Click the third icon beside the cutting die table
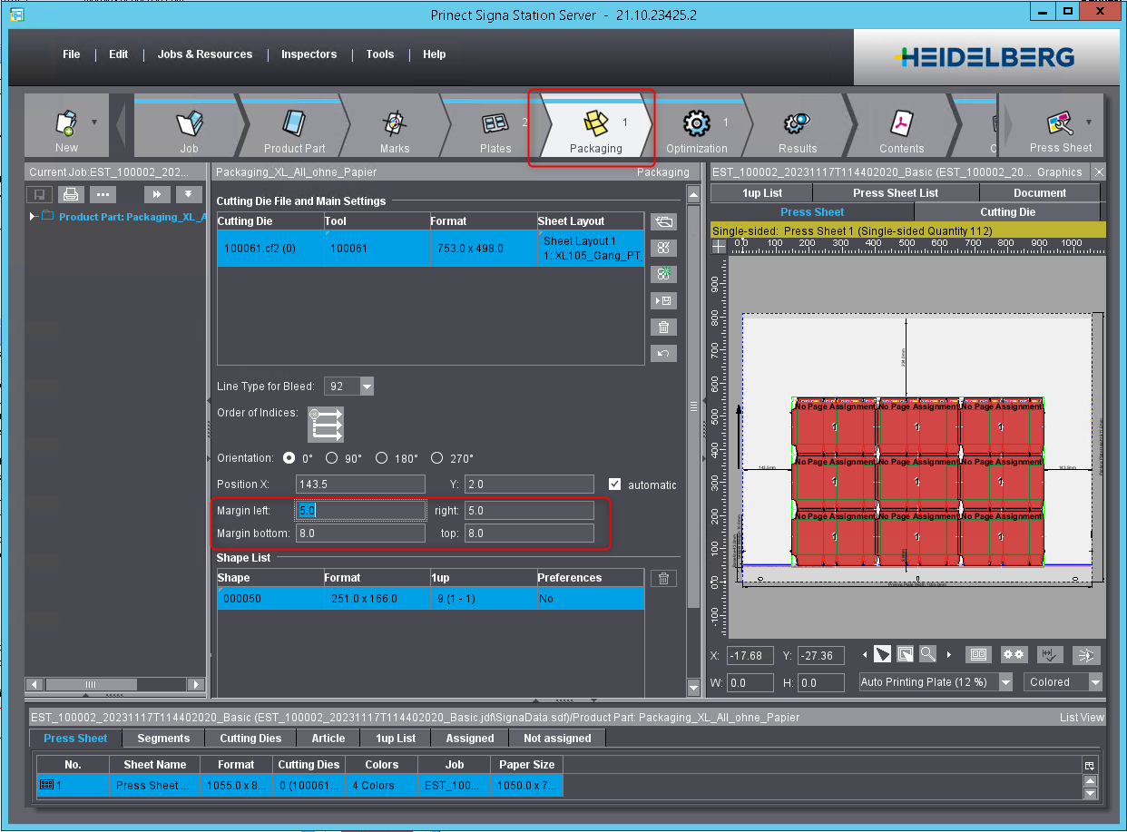 click(x=663, y=274)
